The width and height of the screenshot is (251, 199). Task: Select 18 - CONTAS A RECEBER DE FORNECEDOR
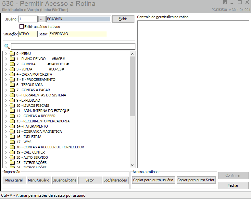click(x=50, y=147)
